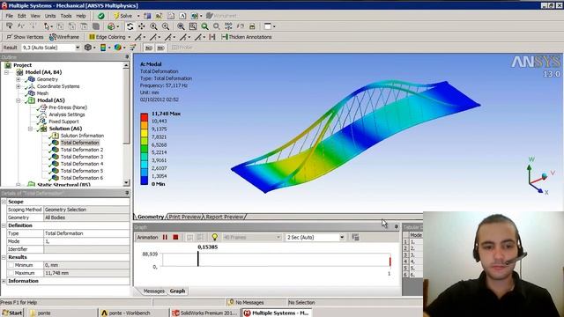Select Total Deformation 2 in the tree

pyautogui.click(x=82, y=150)
